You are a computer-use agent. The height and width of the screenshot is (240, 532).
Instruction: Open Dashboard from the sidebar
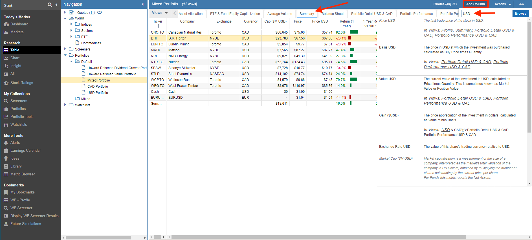coord(19,24)
